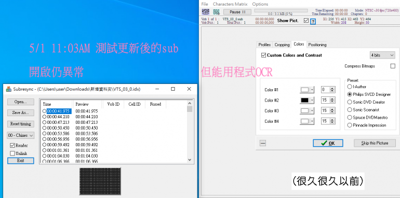400x198 pixels.
Task: Click the Color #2 contrast spinner
Action: pos(332,100)
